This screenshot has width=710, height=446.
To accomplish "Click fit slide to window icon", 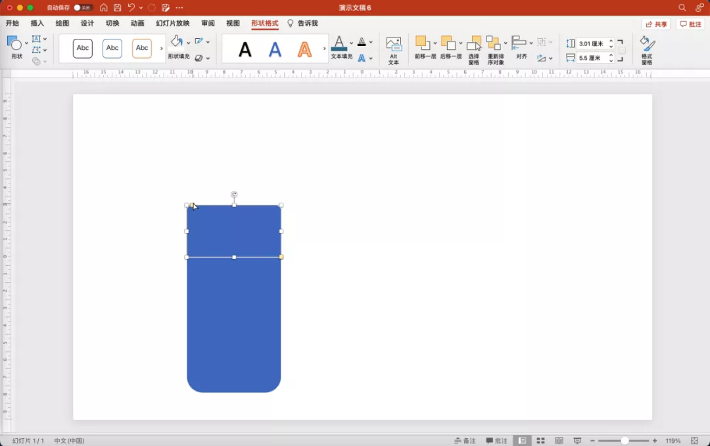I will click(x=695, y=441).
